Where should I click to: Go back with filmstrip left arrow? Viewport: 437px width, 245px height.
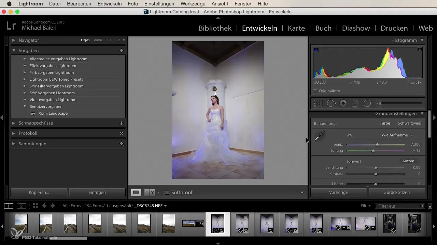[x=44, y=206]
